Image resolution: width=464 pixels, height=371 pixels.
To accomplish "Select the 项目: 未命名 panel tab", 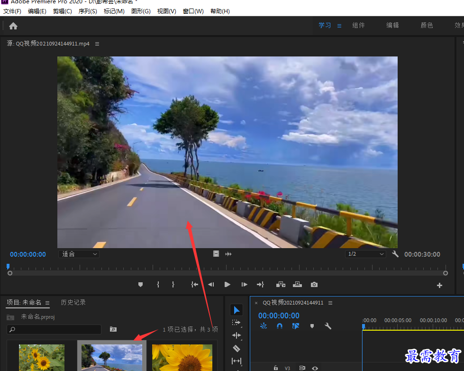I will tap(24, 302).
